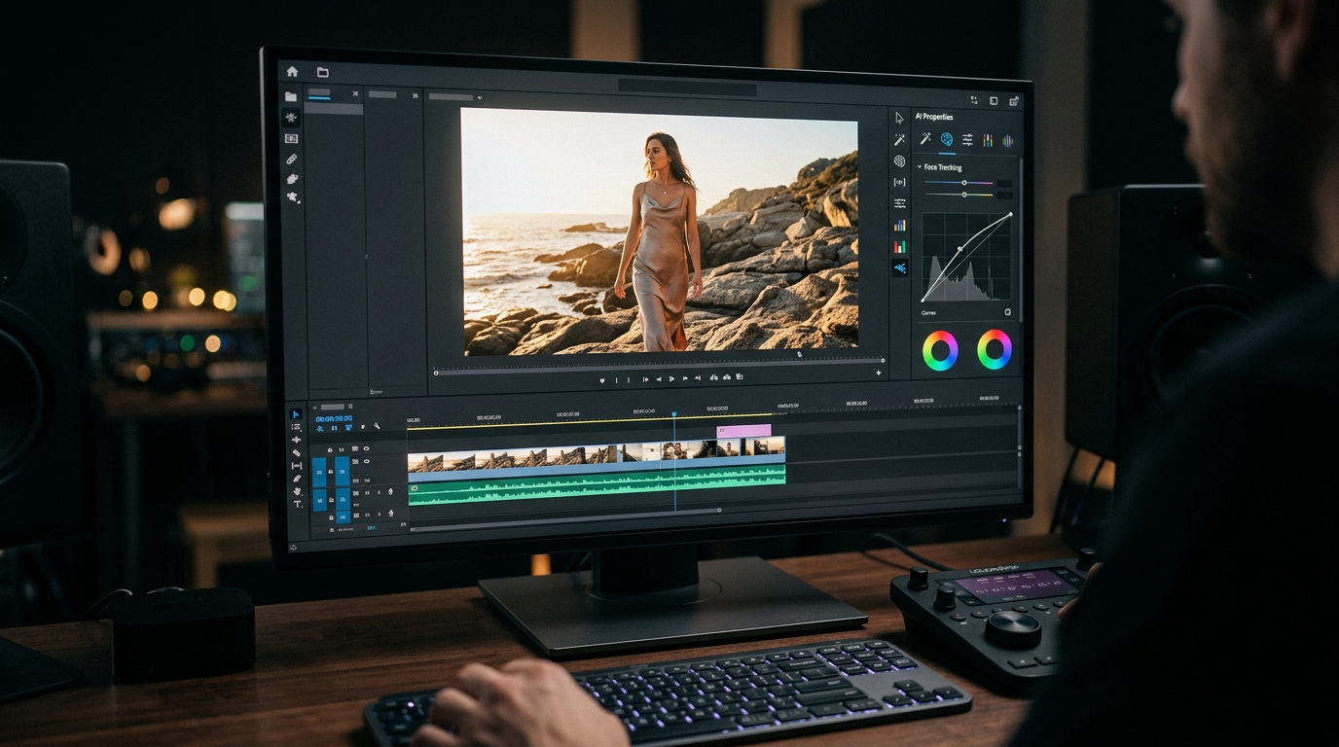Click the marker icon in the timeline header
The image size is (1339, 747).
363,427
